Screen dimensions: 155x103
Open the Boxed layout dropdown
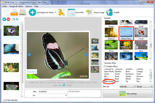145,86
